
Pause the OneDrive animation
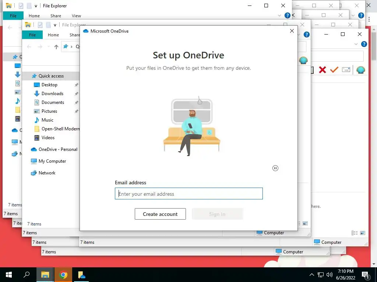275,168
